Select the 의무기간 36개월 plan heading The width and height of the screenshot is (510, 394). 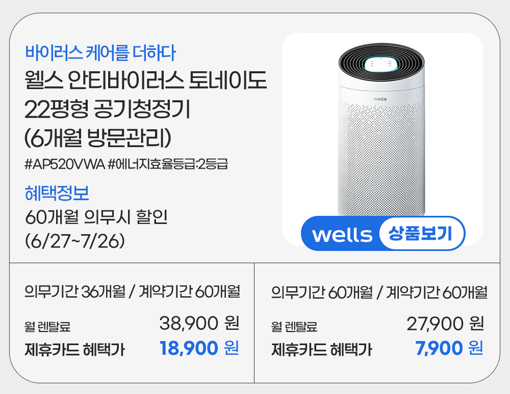(x=132, y=292)
